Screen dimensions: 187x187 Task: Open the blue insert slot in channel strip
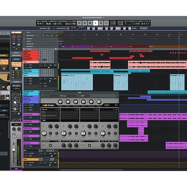click(x=16, y=59)
